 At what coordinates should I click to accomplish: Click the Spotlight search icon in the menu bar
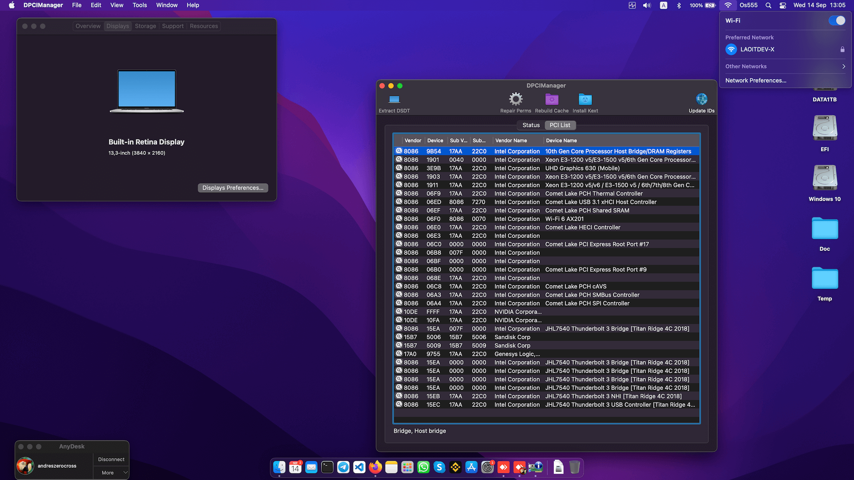(x=768, y=5)
